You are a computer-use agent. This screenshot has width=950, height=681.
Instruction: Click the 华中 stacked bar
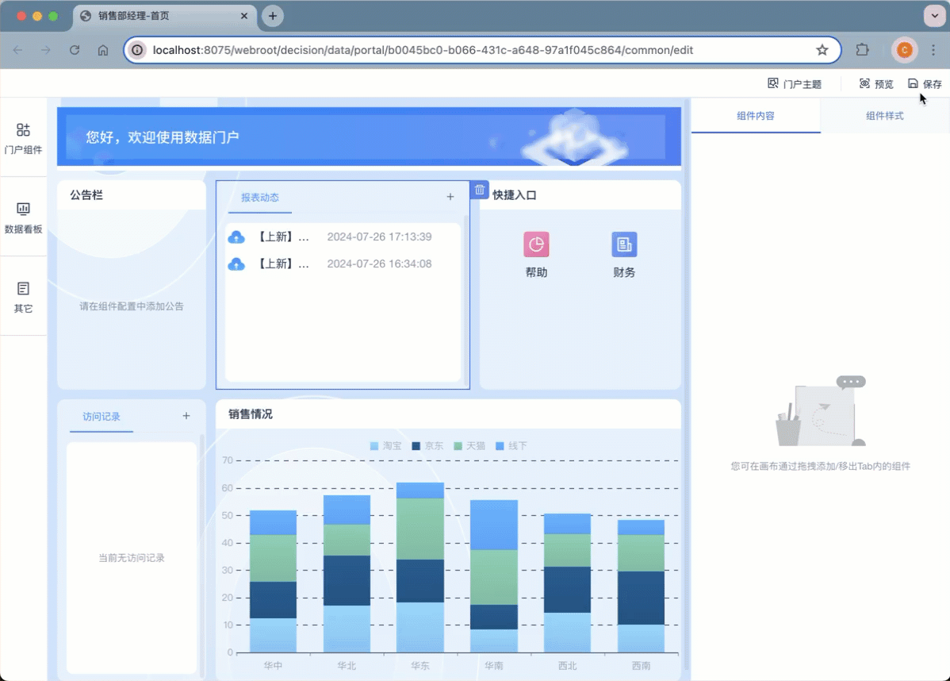[x=274, y=581]
